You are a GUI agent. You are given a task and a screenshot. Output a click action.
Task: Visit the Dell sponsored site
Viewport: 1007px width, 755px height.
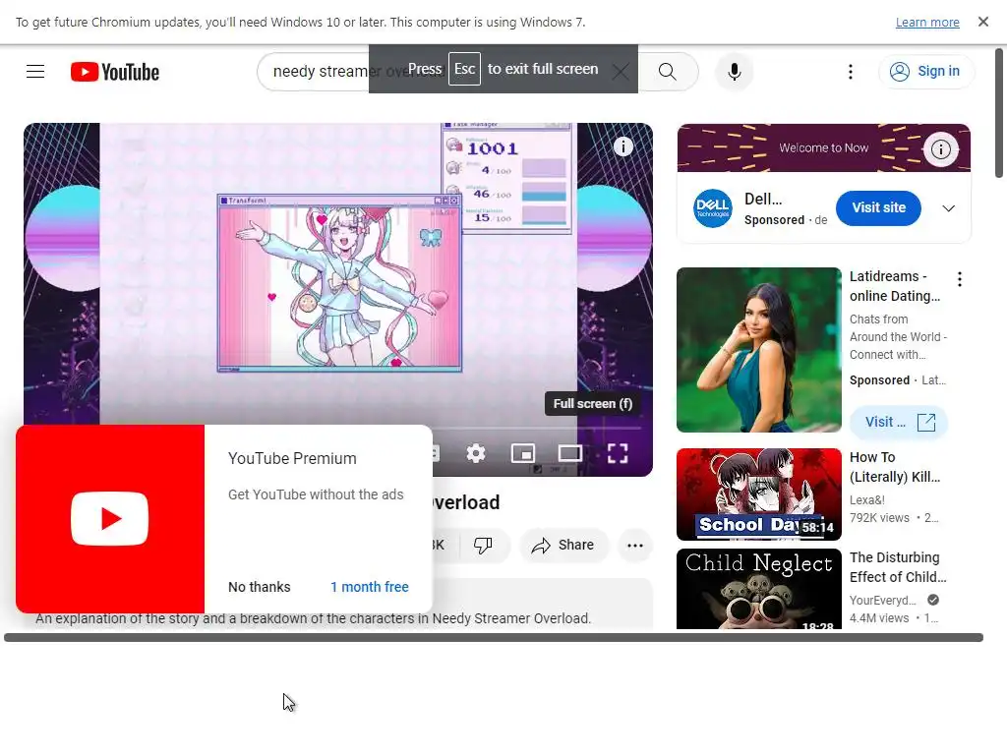coord(878,208)
